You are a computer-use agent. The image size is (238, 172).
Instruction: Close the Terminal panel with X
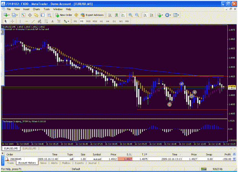[3, 153]
